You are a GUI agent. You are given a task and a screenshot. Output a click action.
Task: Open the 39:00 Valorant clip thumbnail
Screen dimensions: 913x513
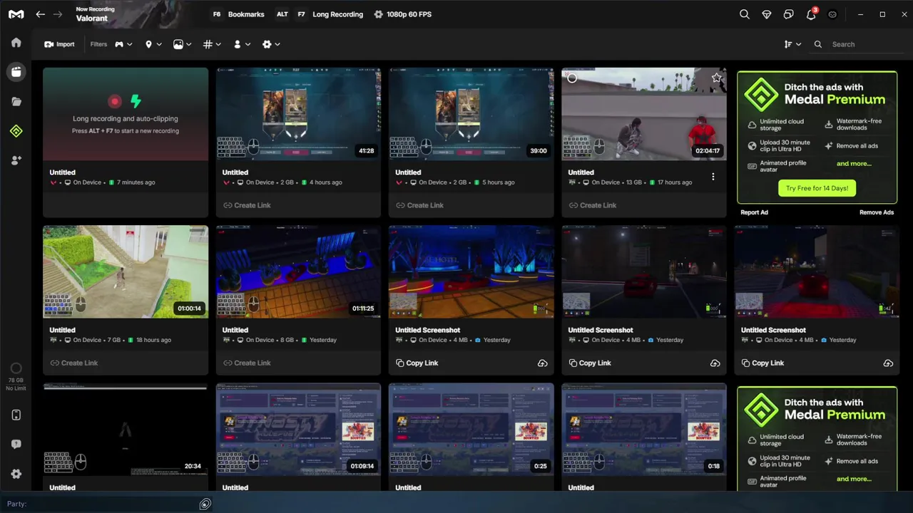(x=471, y=114)
